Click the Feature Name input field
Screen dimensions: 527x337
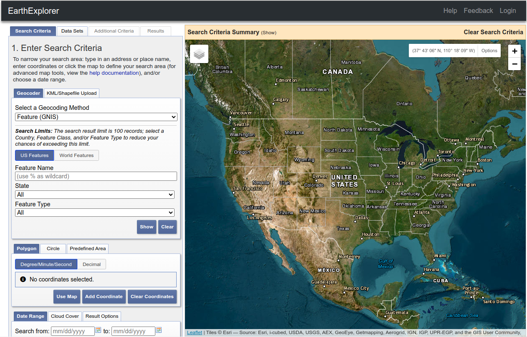pos(96,176)
